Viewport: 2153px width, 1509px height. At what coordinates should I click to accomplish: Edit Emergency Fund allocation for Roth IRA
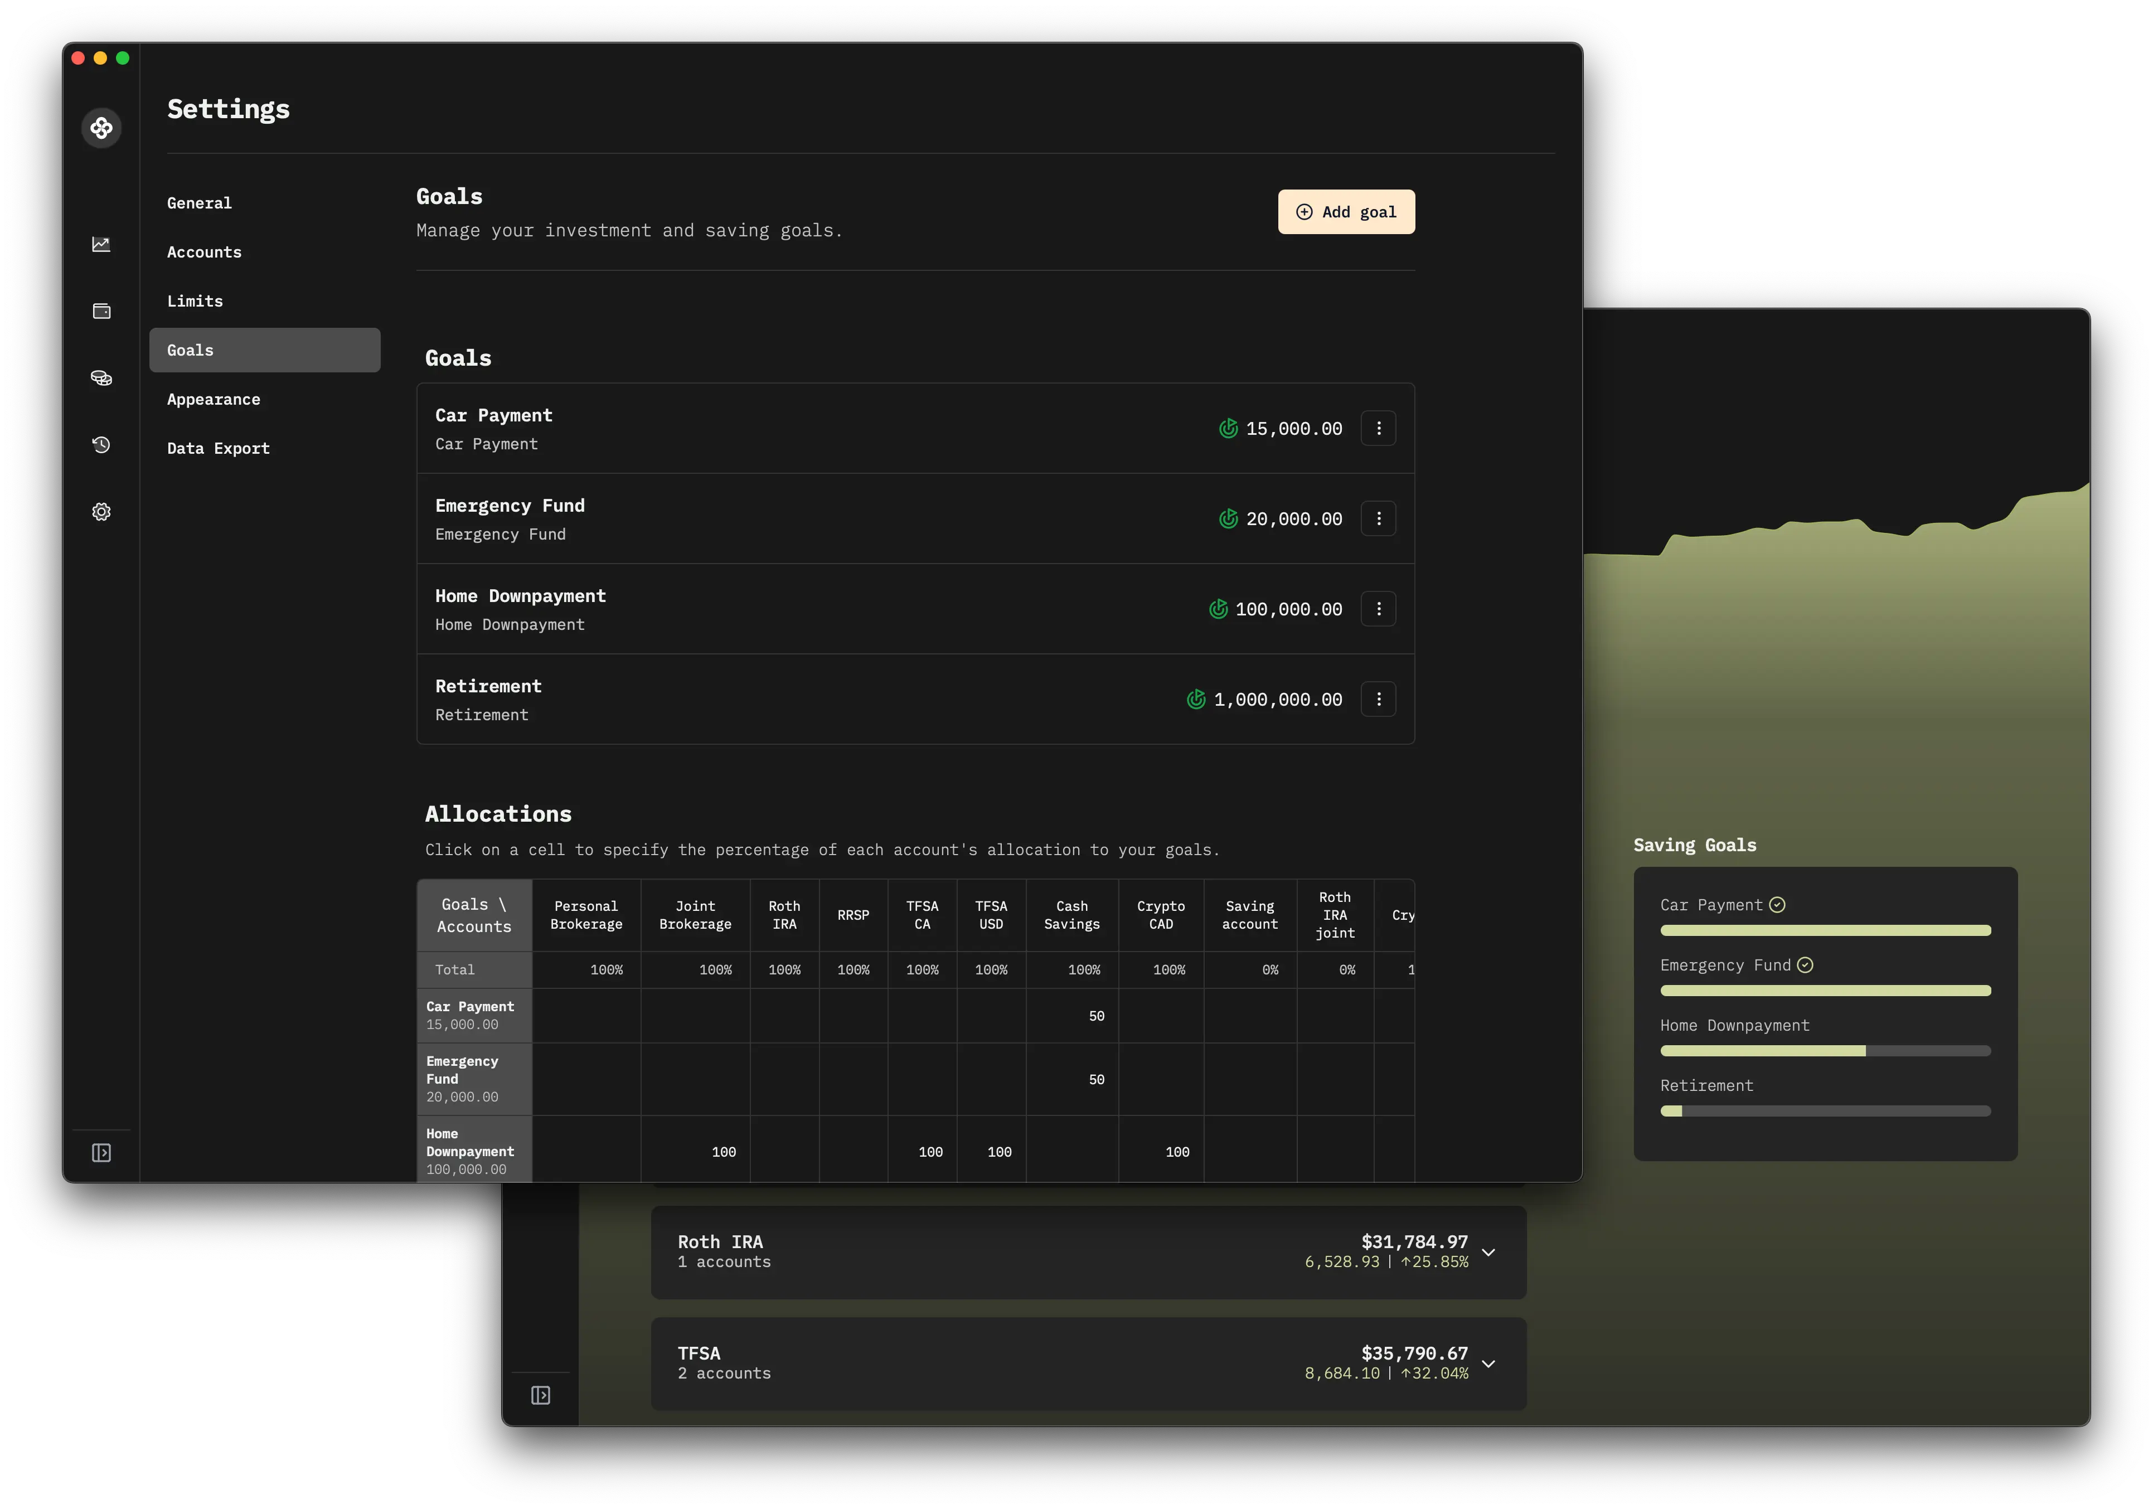coord(784,1079)
